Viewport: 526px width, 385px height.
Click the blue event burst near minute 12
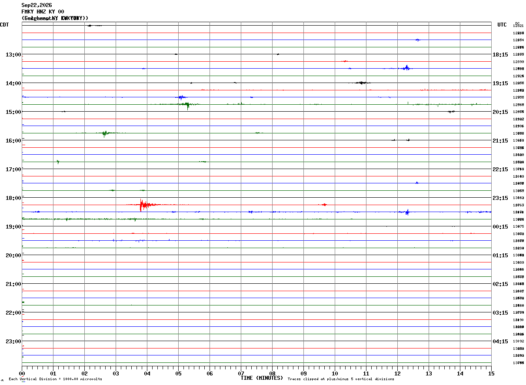(406, 68)
